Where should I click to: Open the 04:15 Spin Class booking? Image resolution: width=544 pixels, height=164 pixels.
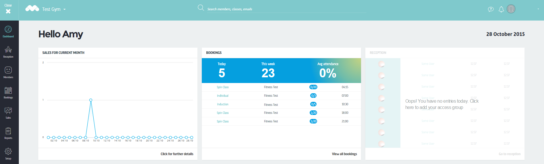click(223, 87)
